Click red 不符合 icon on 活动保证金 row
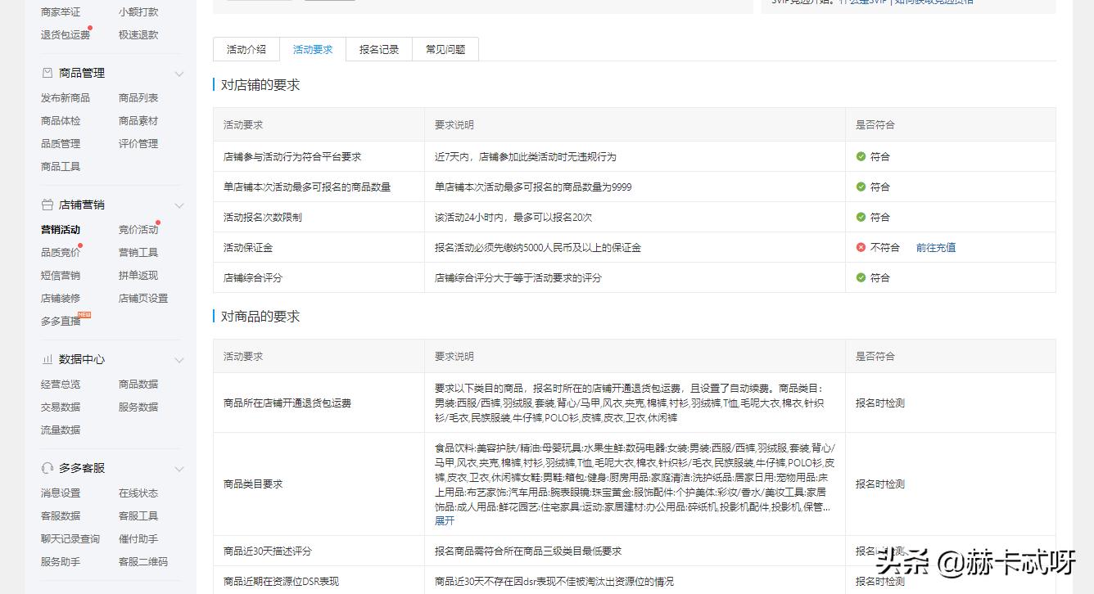 [x=861, y=247]
